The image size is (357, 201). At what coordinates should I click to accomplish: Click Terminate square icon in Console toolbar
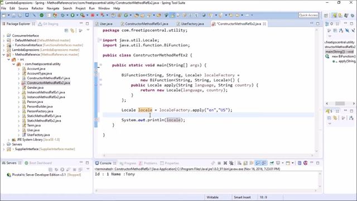(219, 163)
